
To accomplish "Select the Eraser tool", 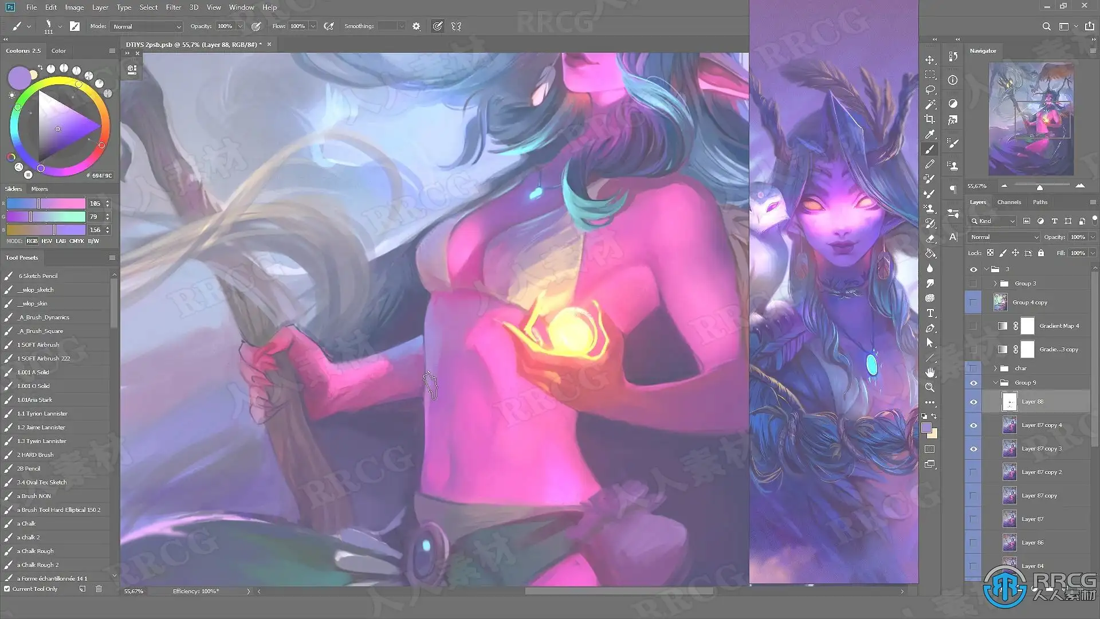I will (930, 238).
